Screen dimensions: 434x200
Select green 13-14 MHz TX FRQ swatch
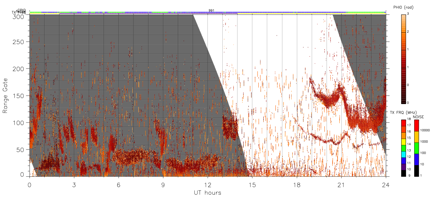point(404,148)
